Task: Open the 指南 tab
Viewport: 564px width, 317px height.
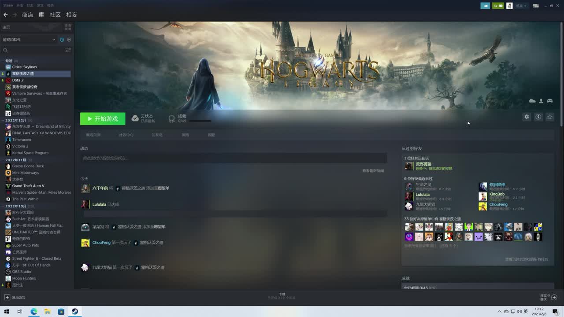Action: click(x=185, y=135)
